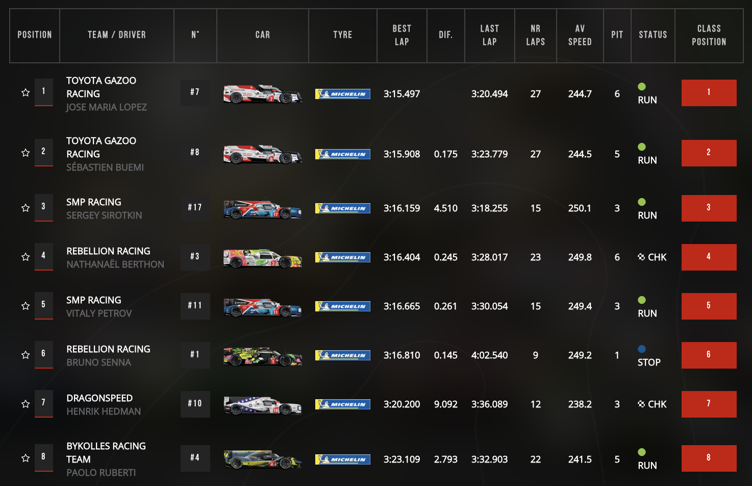Screen dimensions: 752x486
Task: Click Michelin logo in Bruno Senna row
Action: (343, 355)
